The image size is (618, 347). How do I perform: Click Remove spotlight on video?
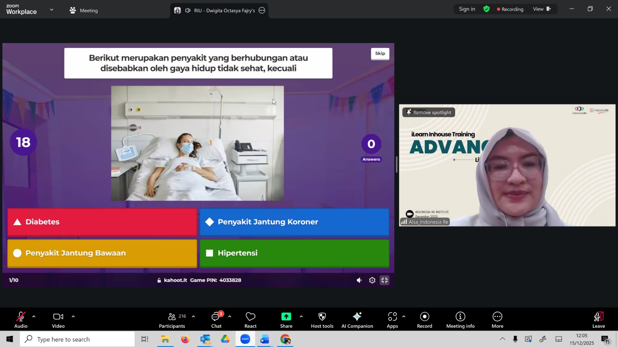[x=429, y=112]
